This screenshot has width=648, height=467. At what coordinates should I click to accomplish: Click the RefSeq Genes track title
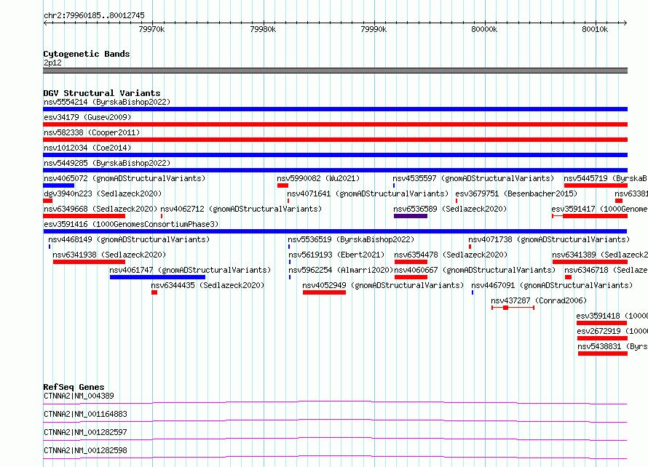tap(74, 387)
